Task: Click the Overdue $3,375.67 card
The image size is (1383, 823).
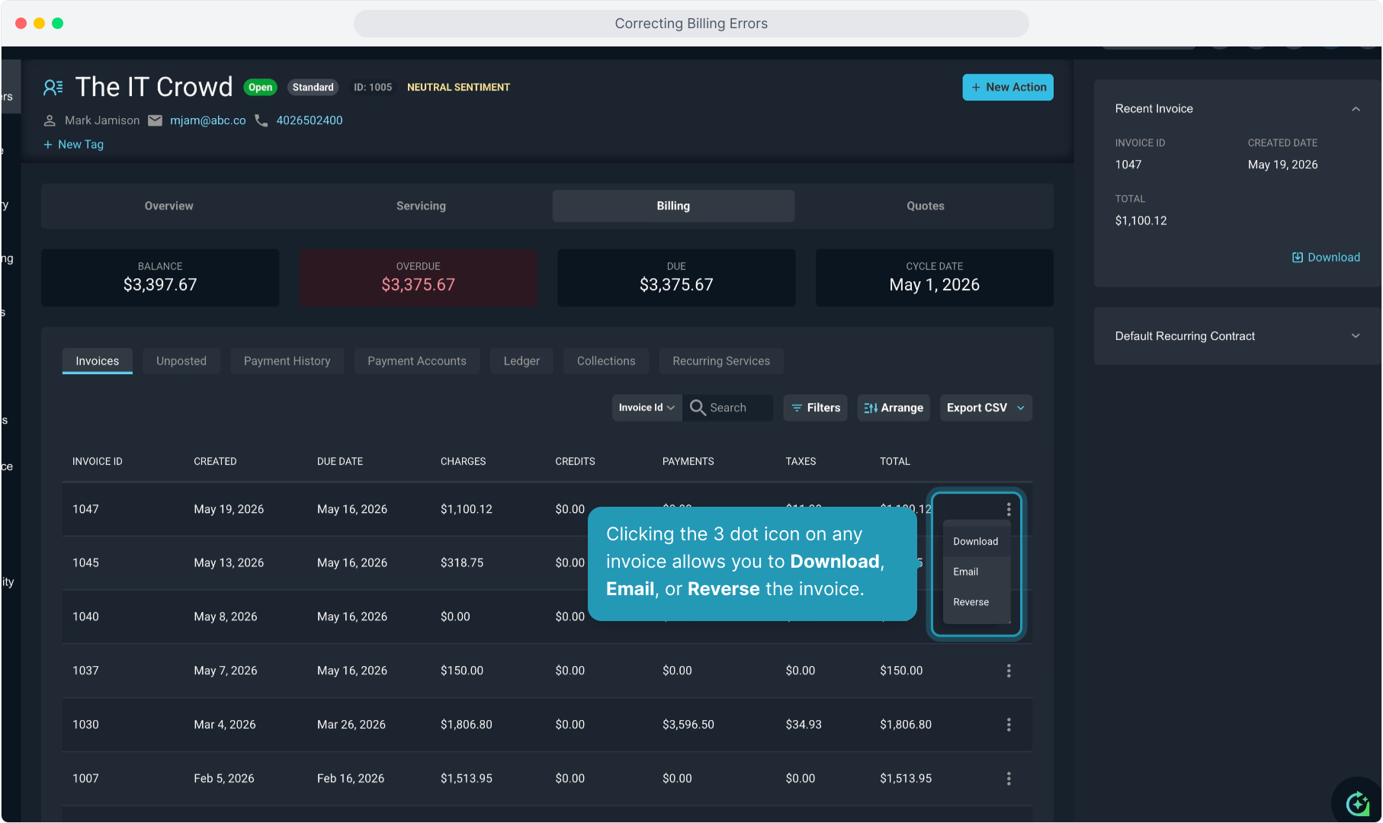Action: pos(419,278)
